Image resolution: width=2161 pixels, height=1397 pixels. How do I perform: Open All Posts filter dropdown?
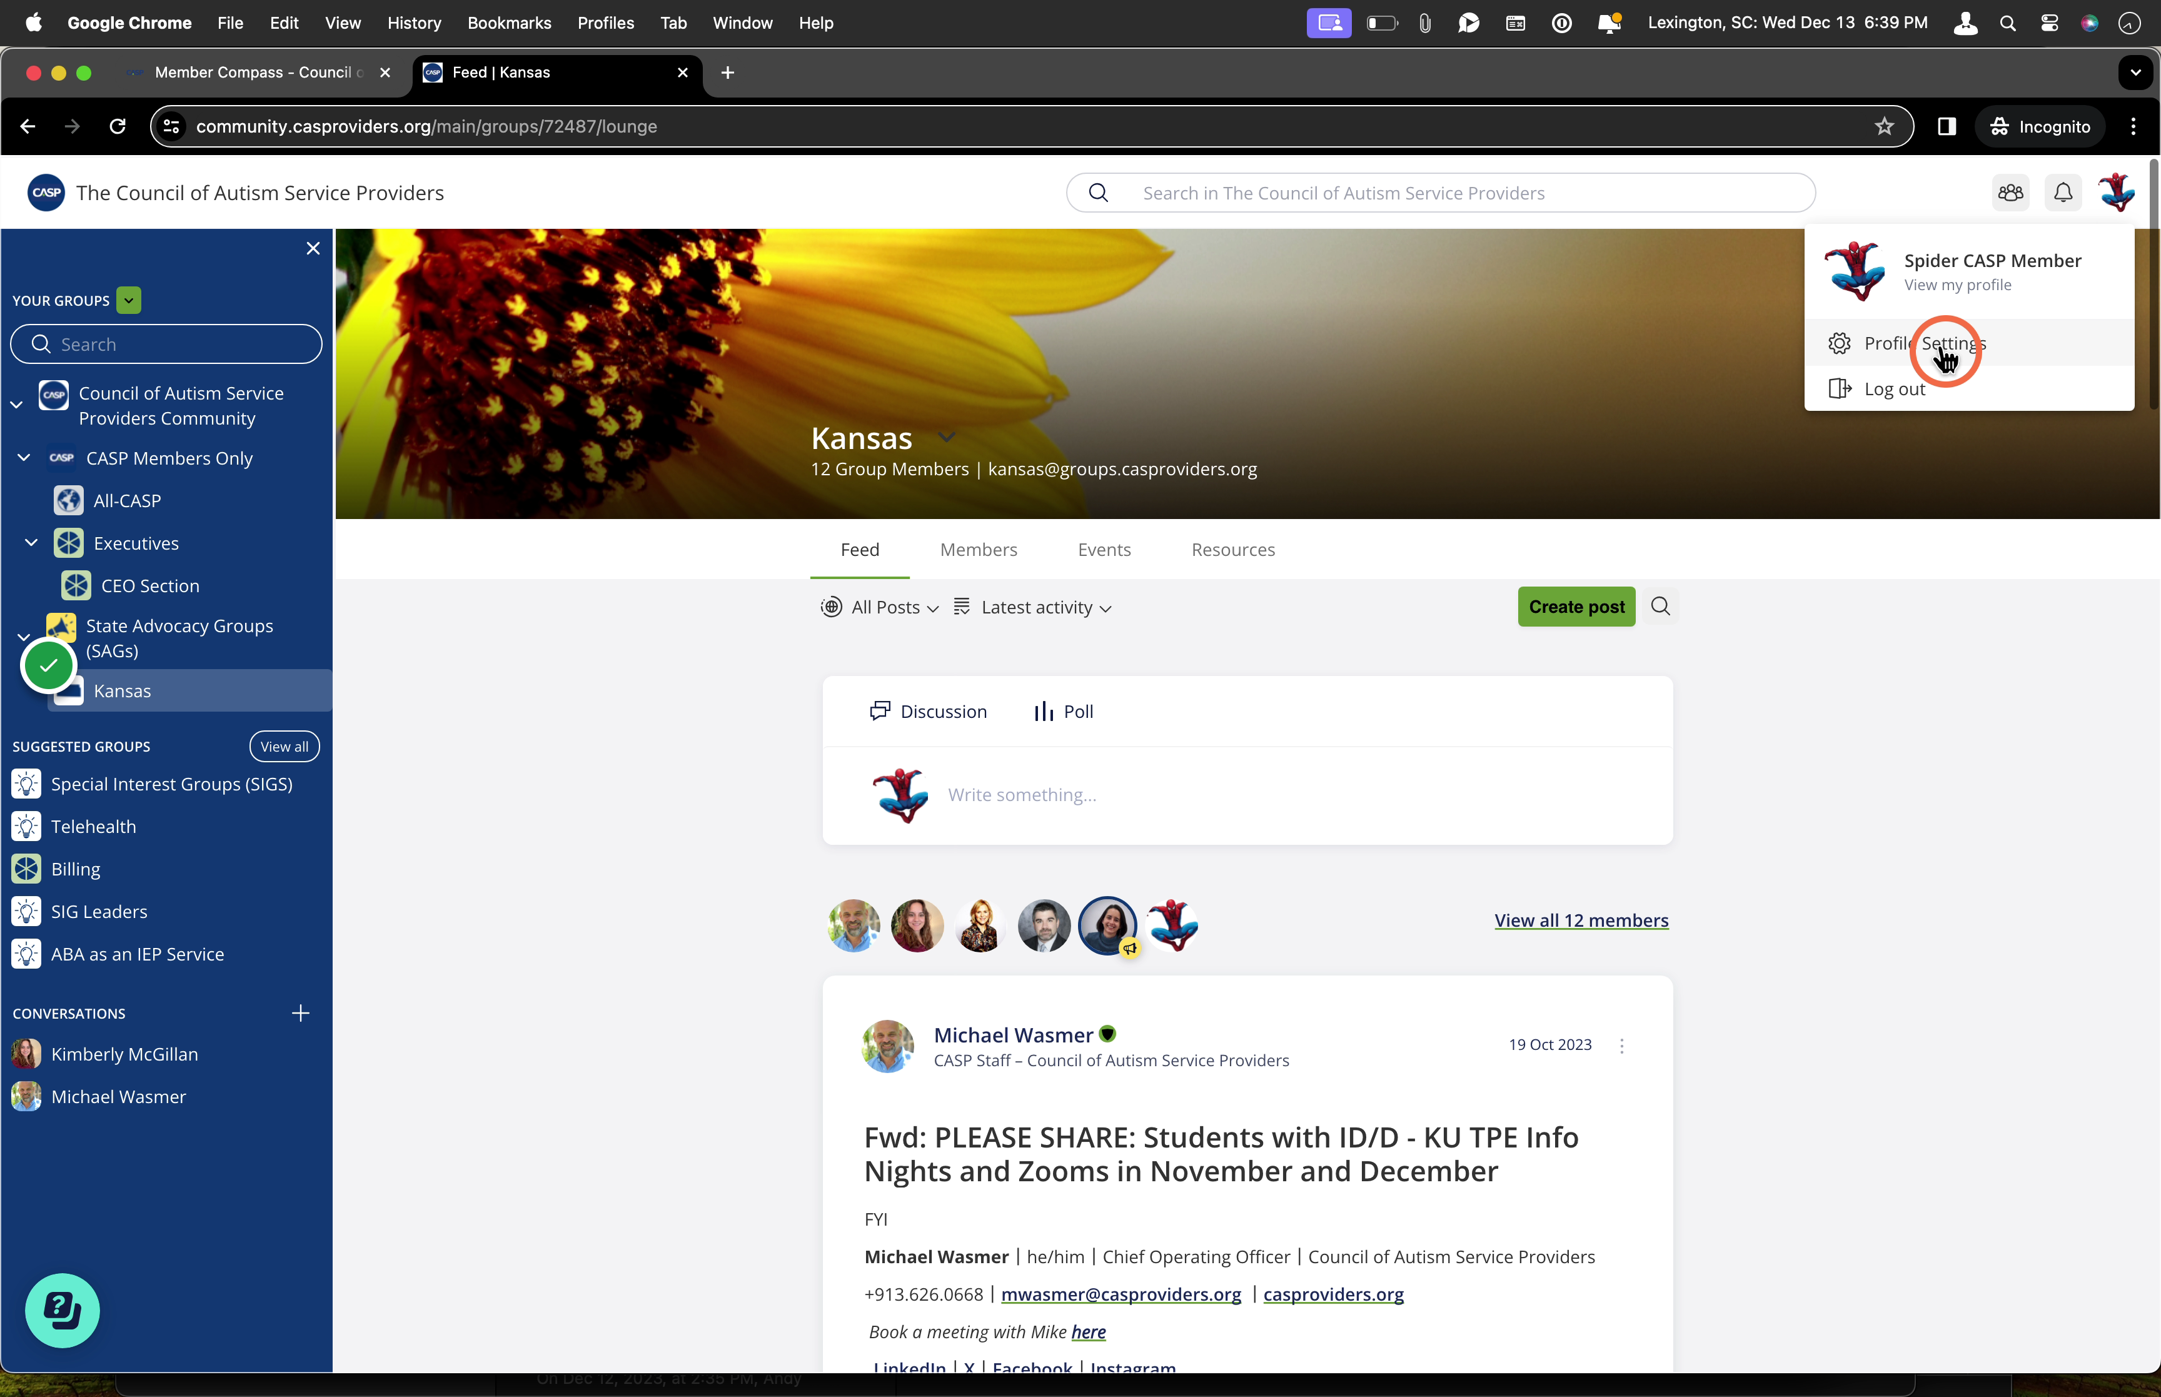point(880,607)
